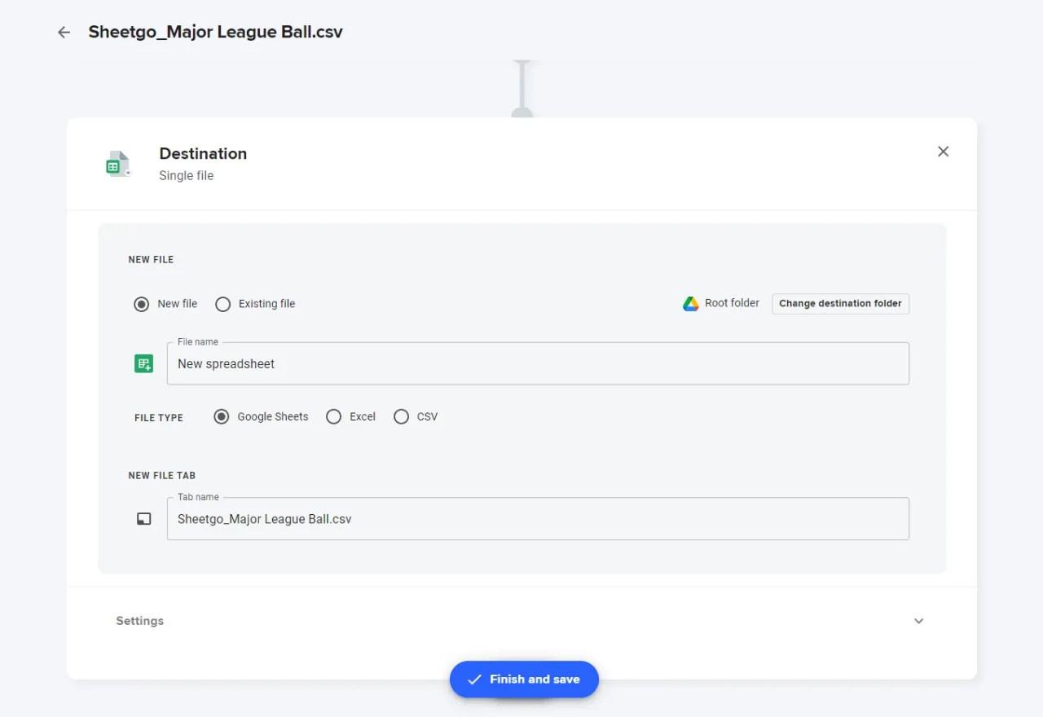Click the tab icon next to the Tab name field
The image size is (1043, 717).
click(x=143, y=518)
